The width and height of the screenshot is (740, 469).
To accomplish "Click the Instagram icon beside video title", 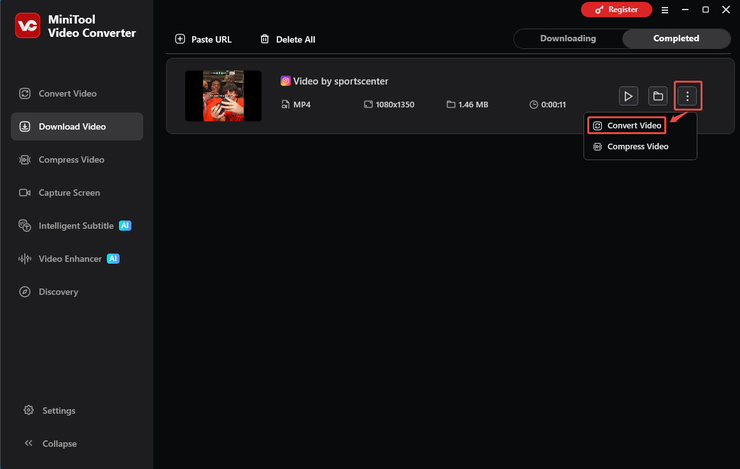I will pos(285,81).
